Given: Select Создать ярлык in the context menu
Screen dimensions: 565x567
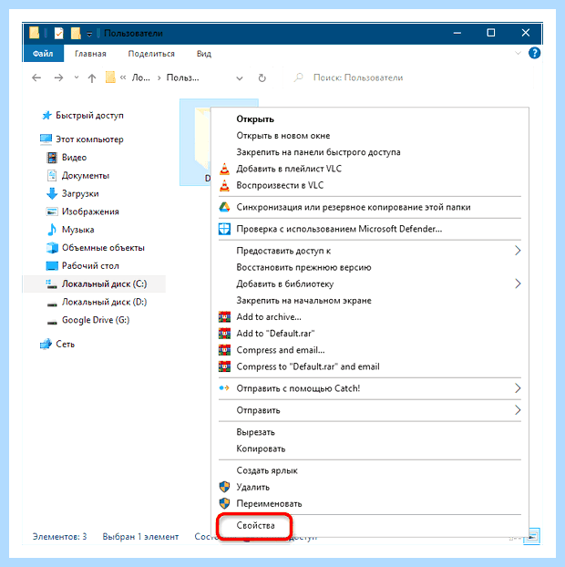Looking at the screenshot, I should pyautogui.click(x=370, y=470).
